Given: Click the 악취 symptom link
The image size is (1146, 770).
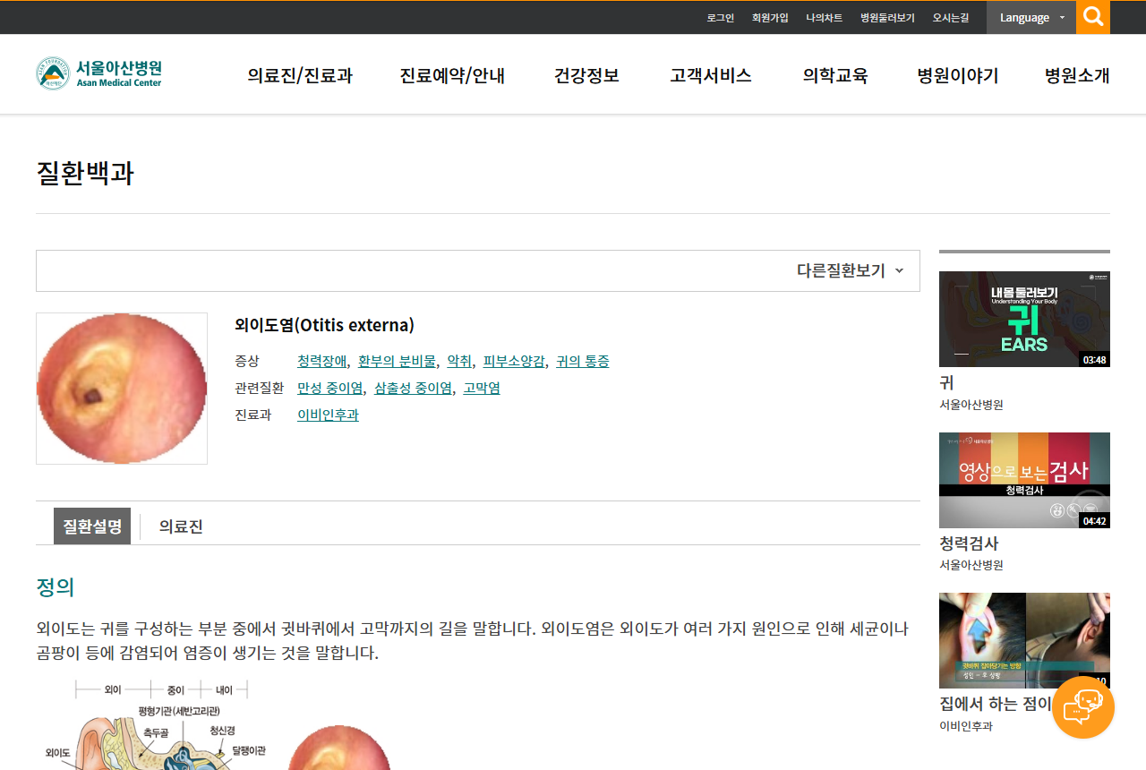Looking at the screenshot, I should coord(459,361).
